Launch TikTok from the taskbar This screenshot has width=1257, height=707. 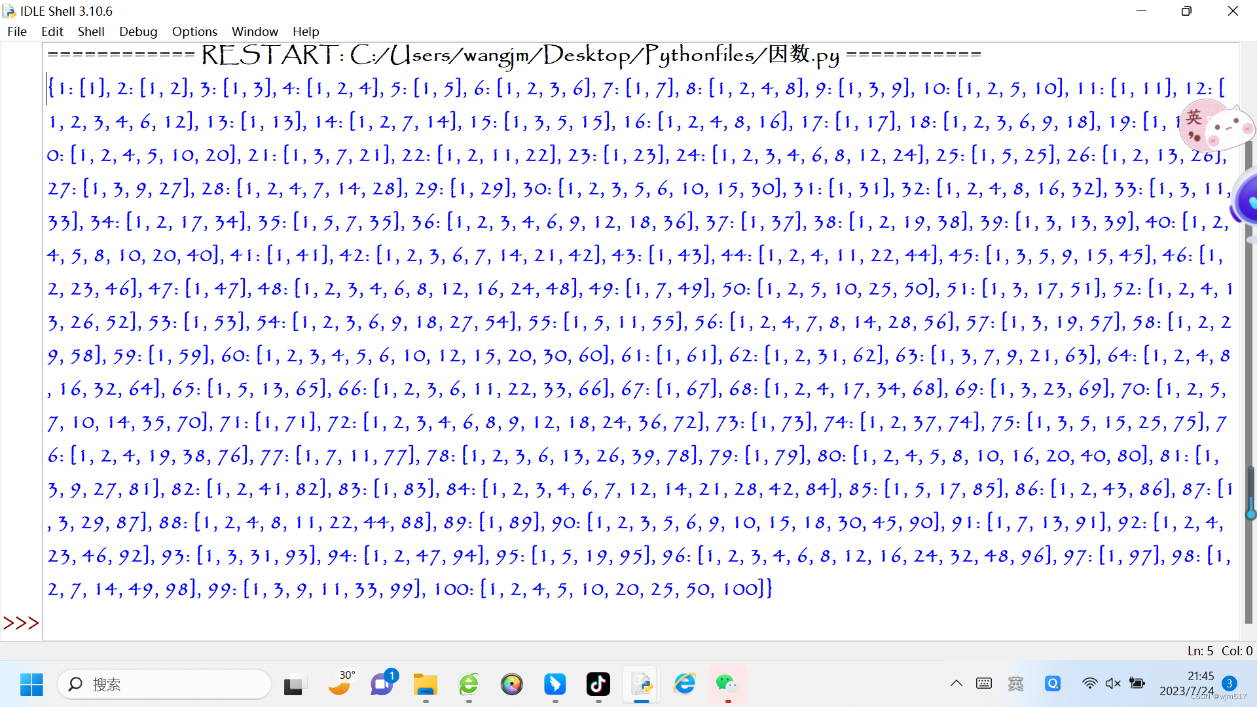pos(598,684)
